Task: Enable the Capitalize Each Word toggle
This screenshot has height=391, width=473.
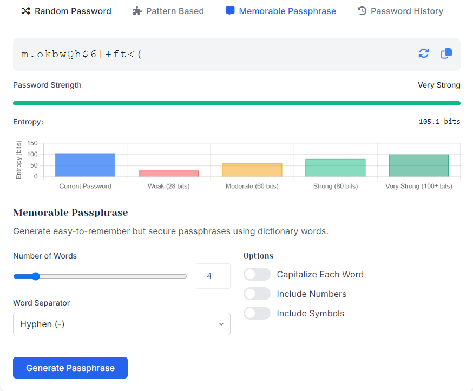Action: (257, 274)
